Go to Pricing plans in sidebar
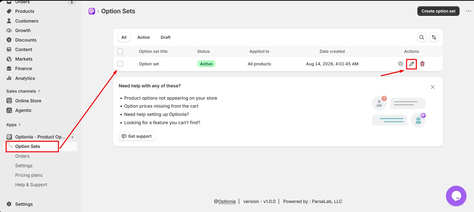This screenshot has width=474, height=212. click(x=29, y=175)
